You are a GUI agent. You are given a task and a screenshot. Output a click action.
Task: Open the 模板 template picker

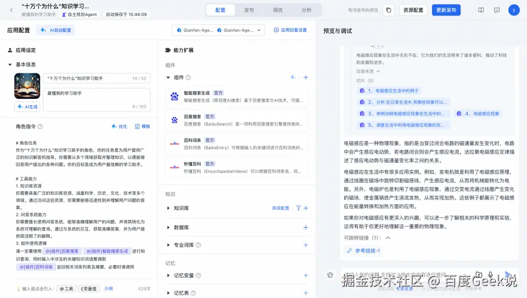[x=143, y=126]
